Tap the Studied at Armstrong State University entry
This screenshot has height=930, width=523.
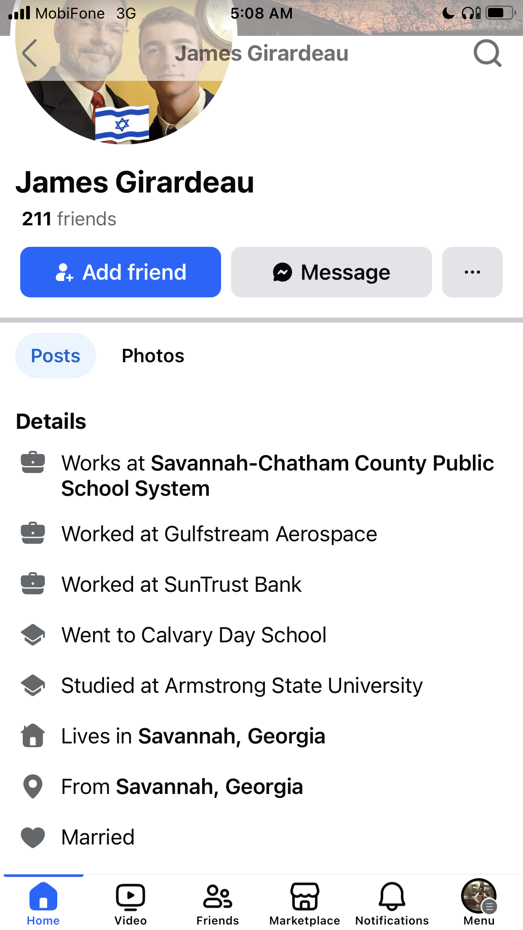[242, 686]
